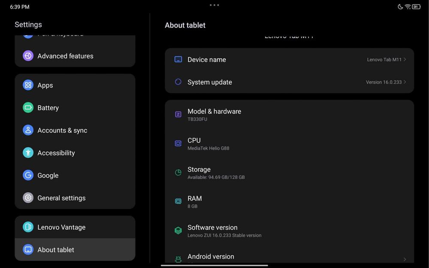Tap the Model & hardware entry
Image resolution: width=429 pixels, height=268 pixels.
290,114
